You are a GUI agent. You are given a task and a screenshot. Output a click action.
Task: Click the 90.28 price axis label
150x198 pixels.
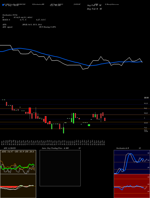pyautogui.click(x=146, y=113)
